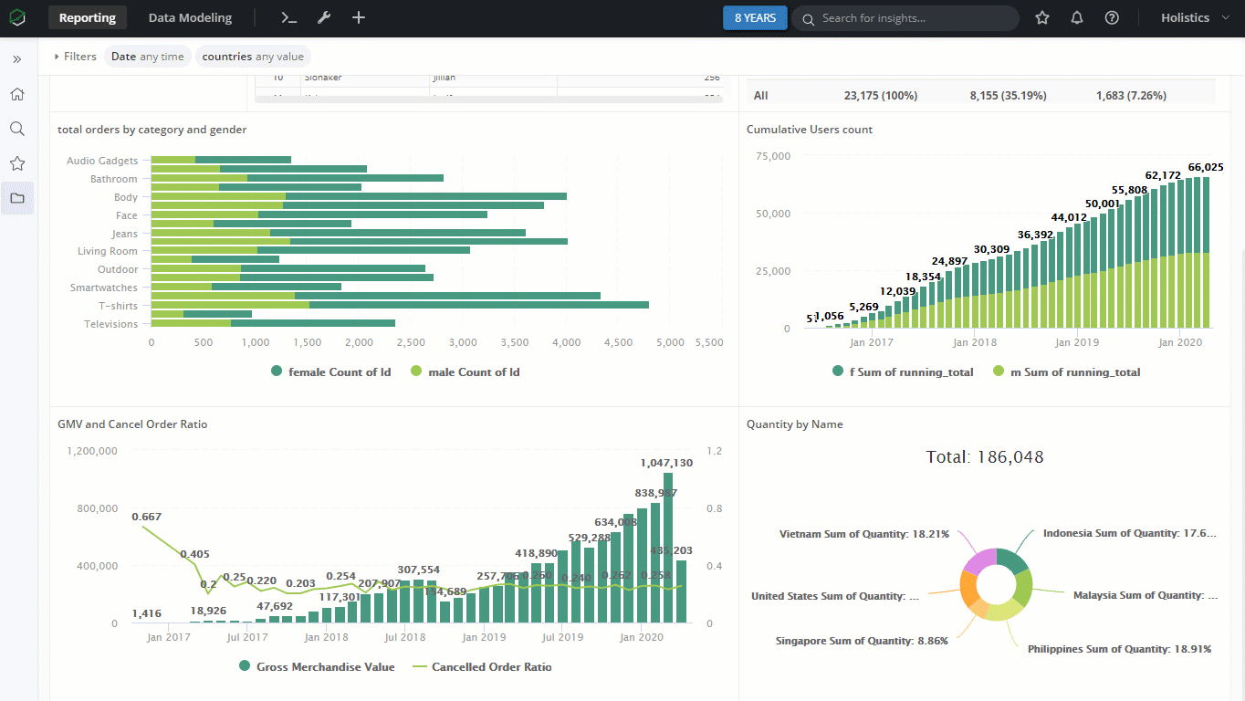Click the Philippines 18.91% label
The image size is (1245, 701).
point(1119,649)
